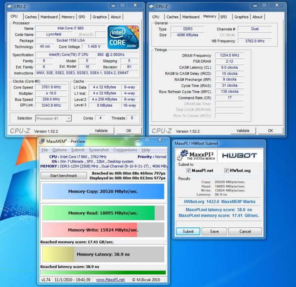Open the Comparisons menu in MaxxMEM

125,150
